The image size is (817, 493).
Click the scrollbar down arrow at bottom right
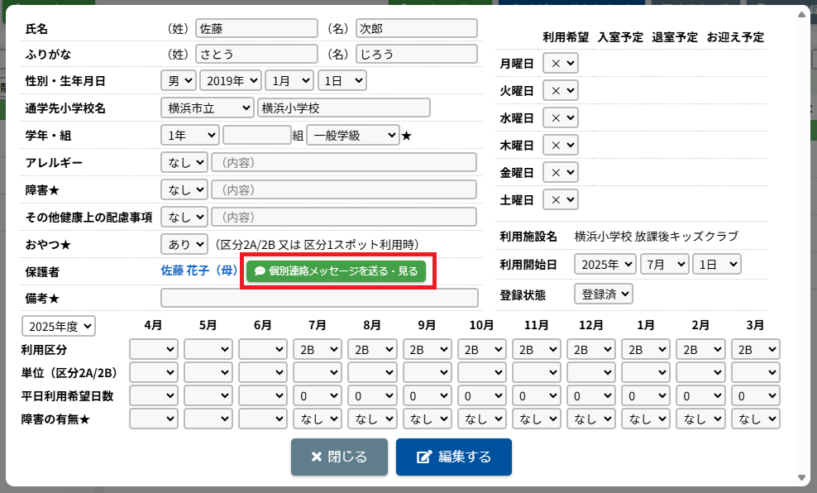[802, 478]
